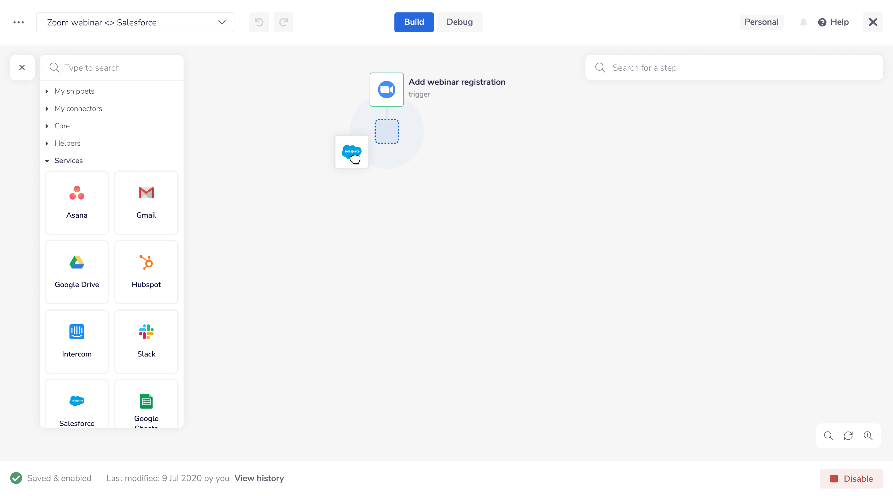Click the Disable workflow button
This screenshot has height=496, width=893.
point(851,479)
